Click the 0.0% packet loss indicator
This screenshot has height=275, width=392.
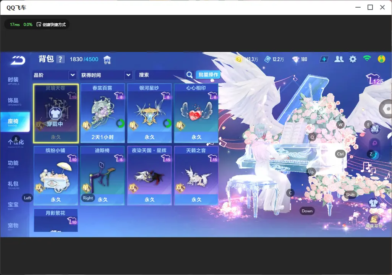[28, 24]
